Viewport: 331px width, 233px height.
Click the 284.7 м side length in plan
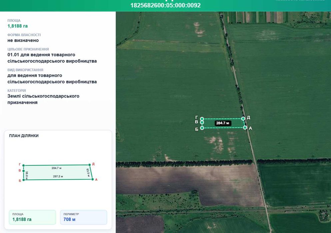tap(56, 168)
